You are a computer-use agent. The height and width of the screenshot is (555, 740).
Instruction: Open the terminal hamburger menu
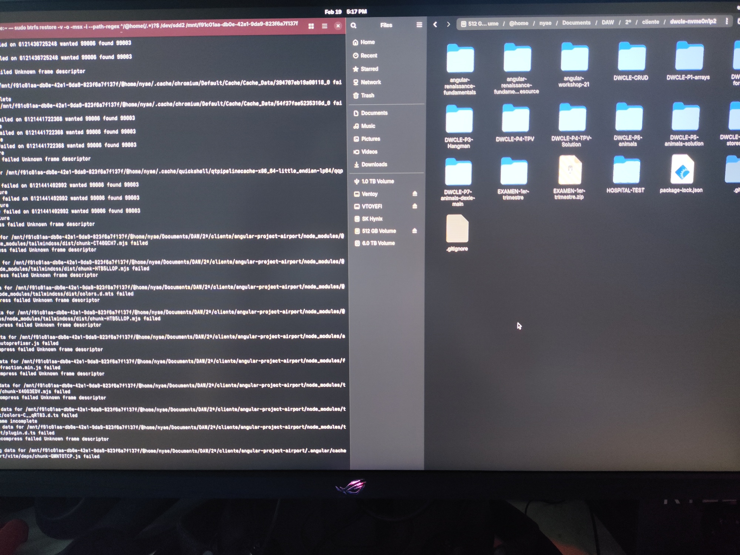[x=324, y=26]
